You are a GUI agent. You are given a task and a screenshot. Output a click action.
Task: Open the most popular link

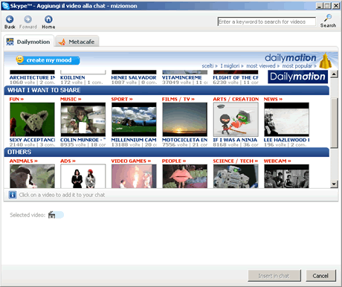click(x=300, y=66)
